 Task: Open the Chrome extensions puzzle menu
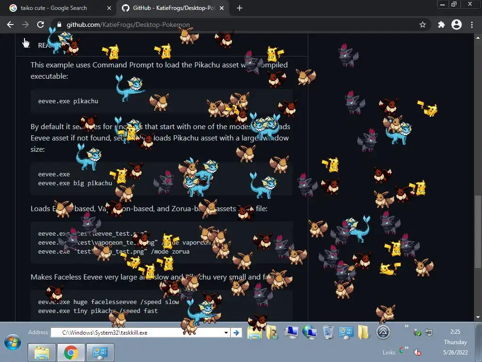(x=442, y=25)
